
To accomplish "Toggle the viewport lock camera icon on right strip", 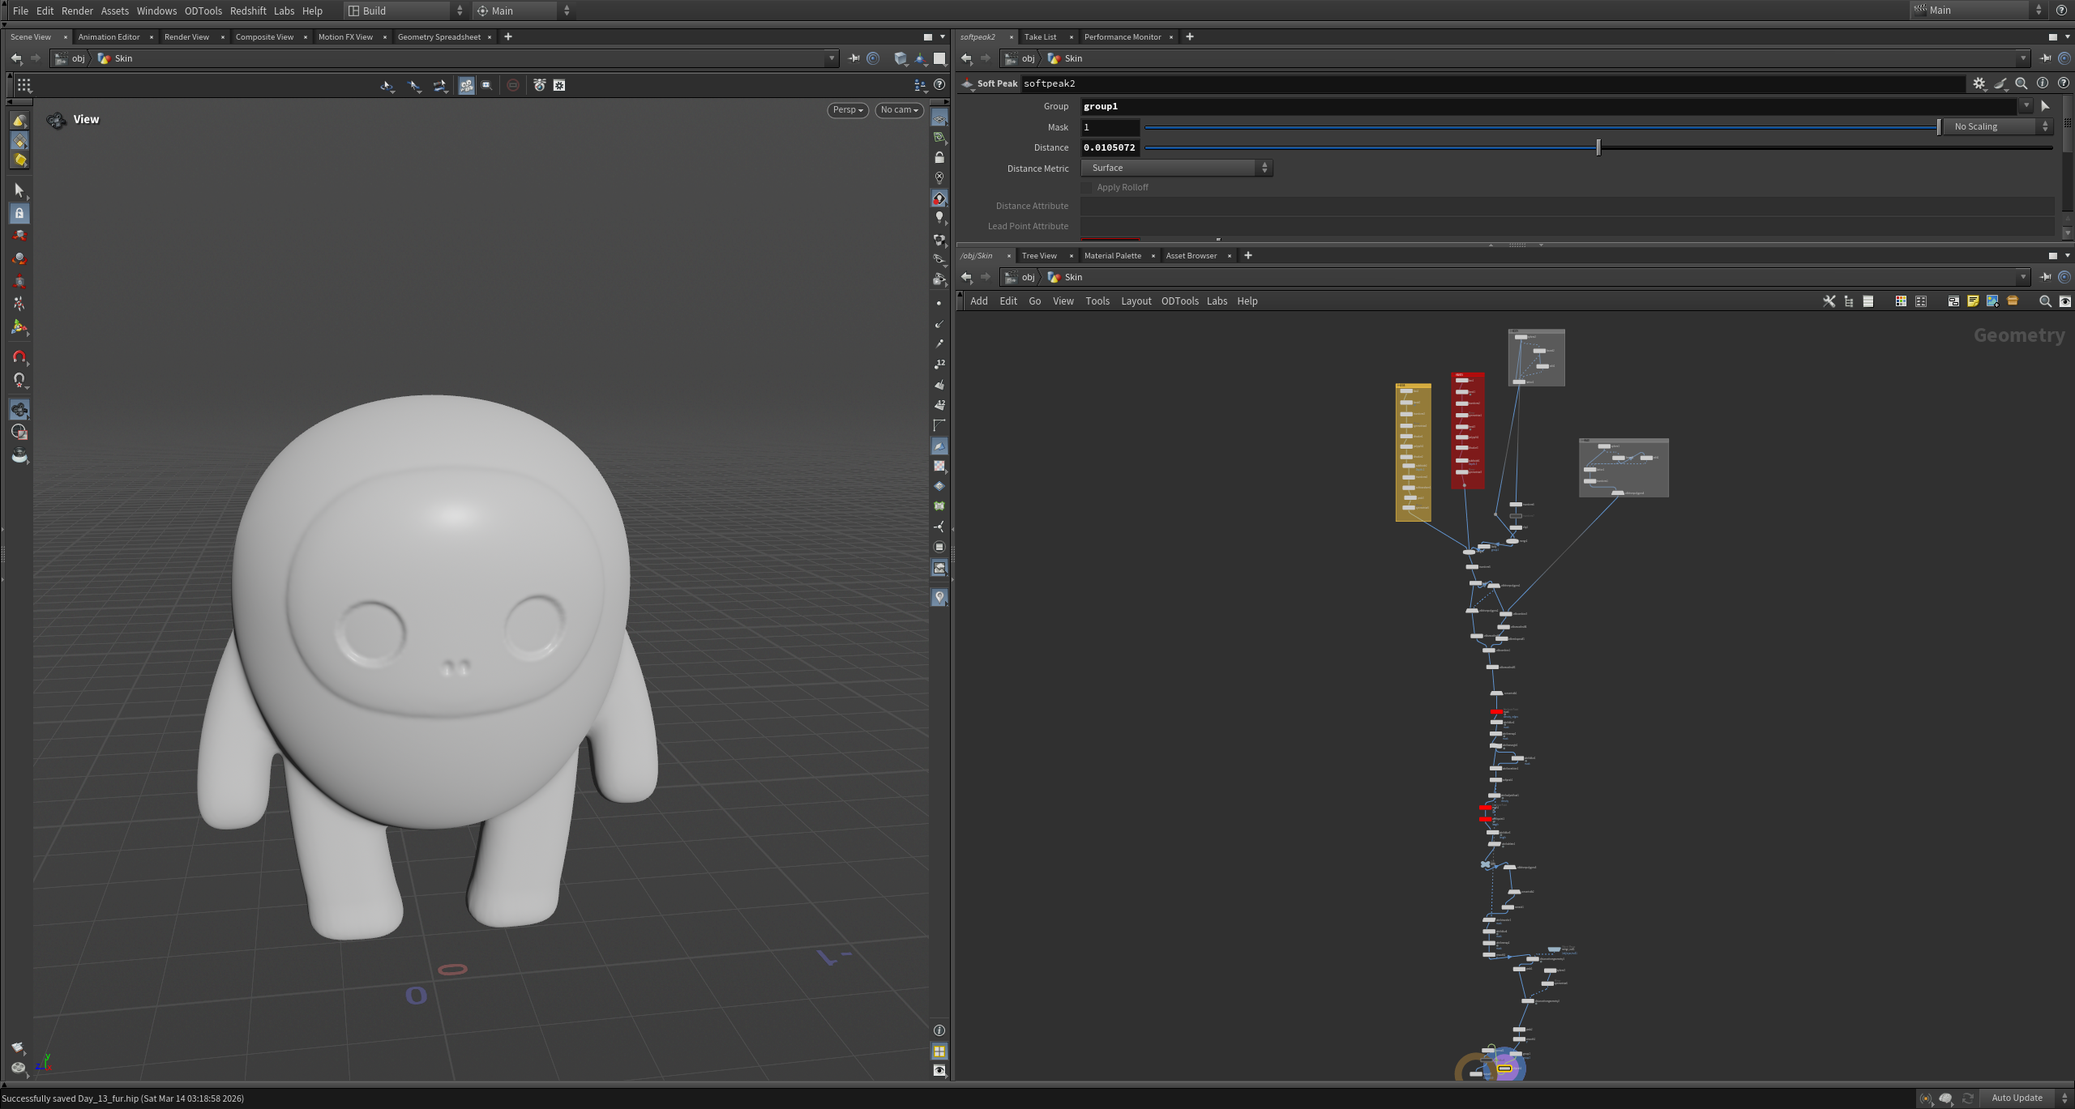I will click(939, 158).
